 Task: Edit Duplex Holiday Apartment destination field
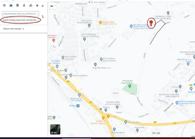coord(20,20)
